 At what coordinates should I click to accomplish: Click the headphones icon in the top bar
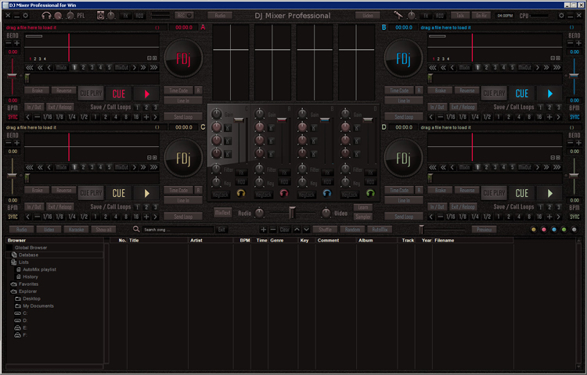click(46, 16)
